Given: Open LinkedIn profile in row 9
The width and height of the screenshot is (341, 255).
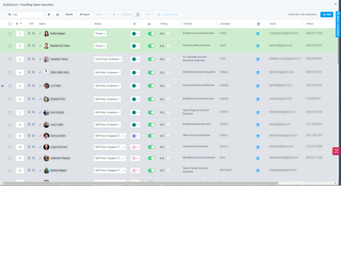Looking at the screenshot, I should pyautogui.click(x=258, y=136).
